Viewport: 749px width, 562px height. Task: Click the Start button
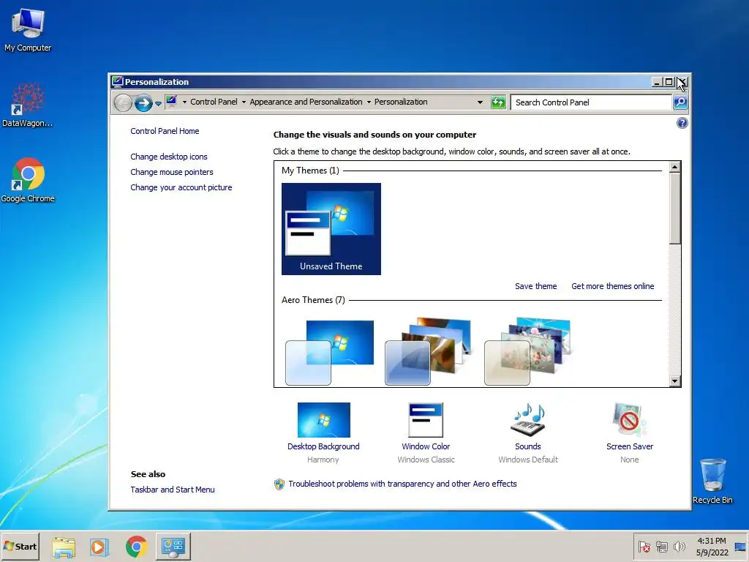coord(20,546)
